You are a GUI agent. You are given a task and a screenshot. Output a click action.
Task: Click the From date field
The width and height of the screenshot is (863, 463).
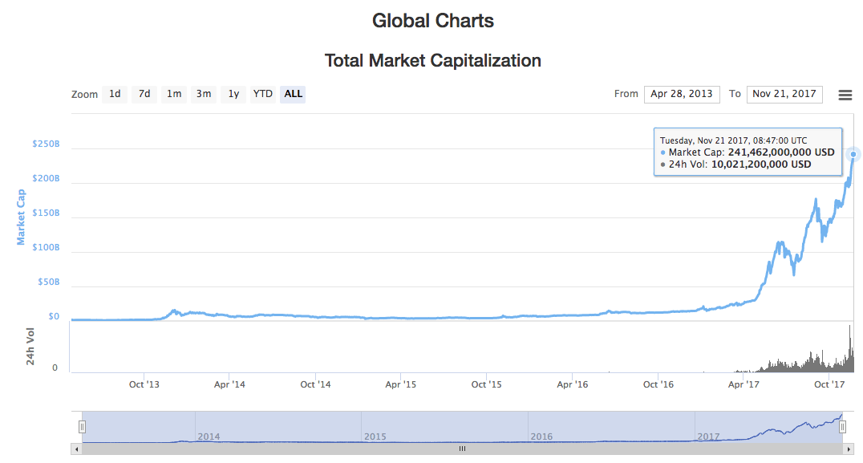681,94
